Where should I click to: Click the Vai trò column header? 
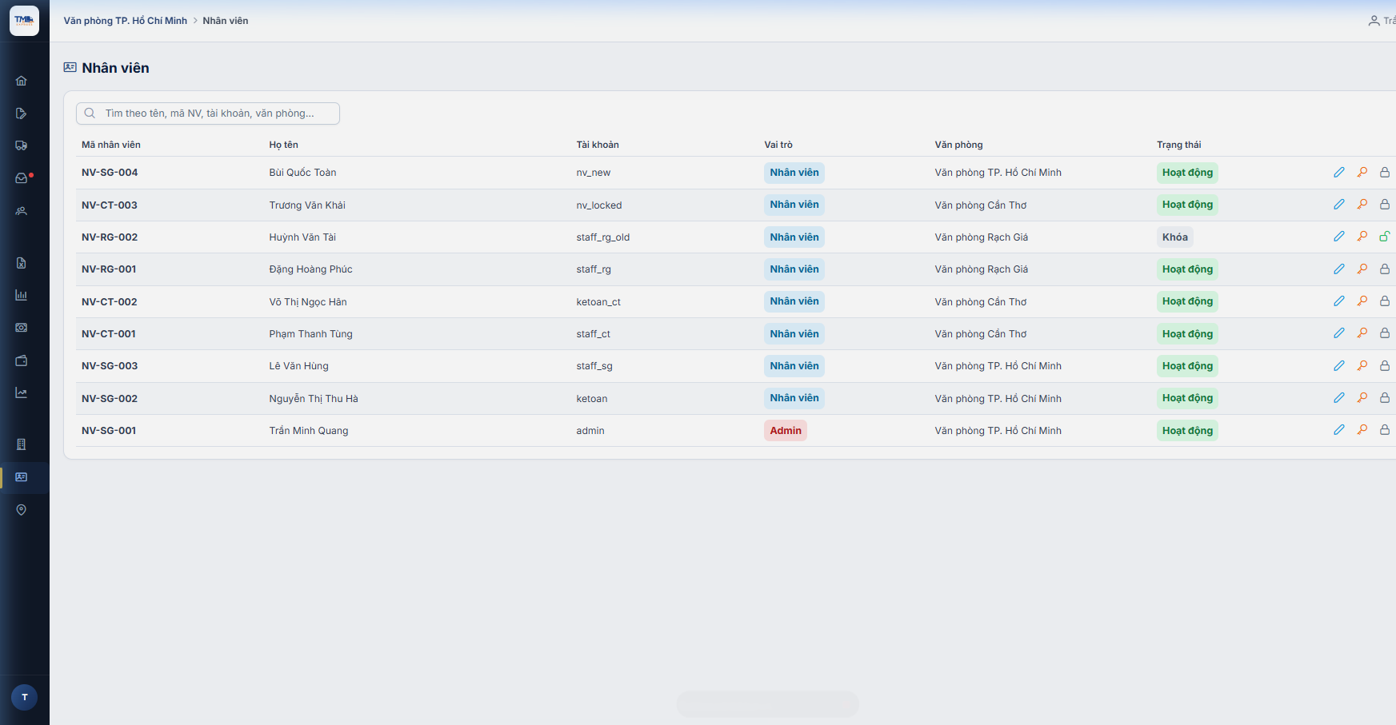pyautogui.click(x=778, y=145)
